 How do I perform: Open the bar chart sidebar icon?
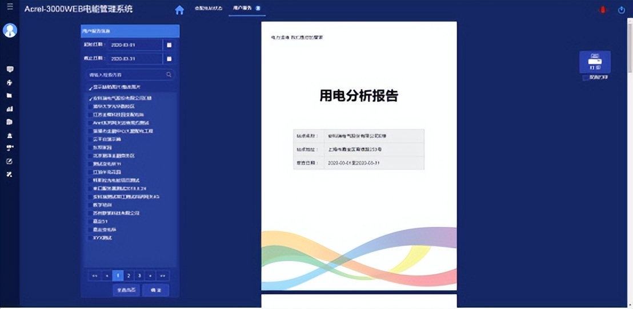[x=10, y=108]
